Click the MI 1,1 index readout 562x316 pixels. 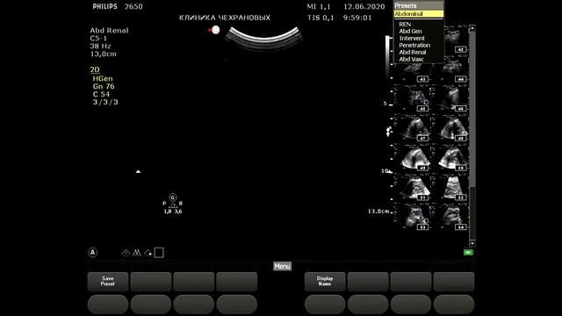coord(319,6)
